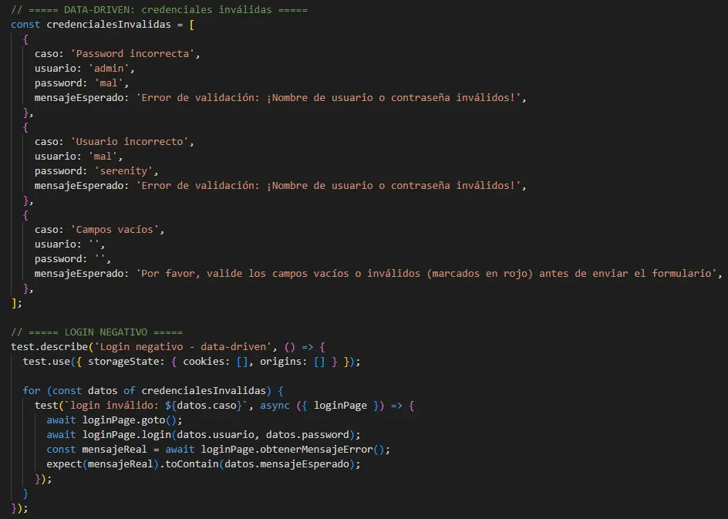The image size is (728, 519).
Task: Click 'test.use' call
Action: (x=46, y=362)
